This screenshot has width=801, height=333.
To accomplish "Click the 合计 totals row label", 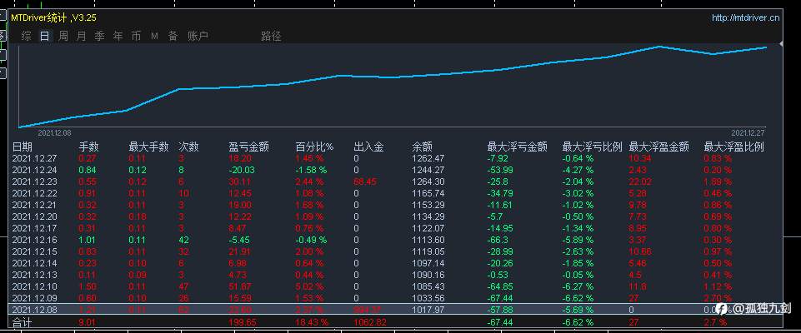I will coord(22,322).
